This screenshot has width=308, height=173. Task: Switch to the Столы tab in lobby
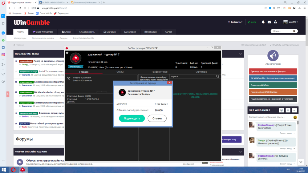pos(120,72)
